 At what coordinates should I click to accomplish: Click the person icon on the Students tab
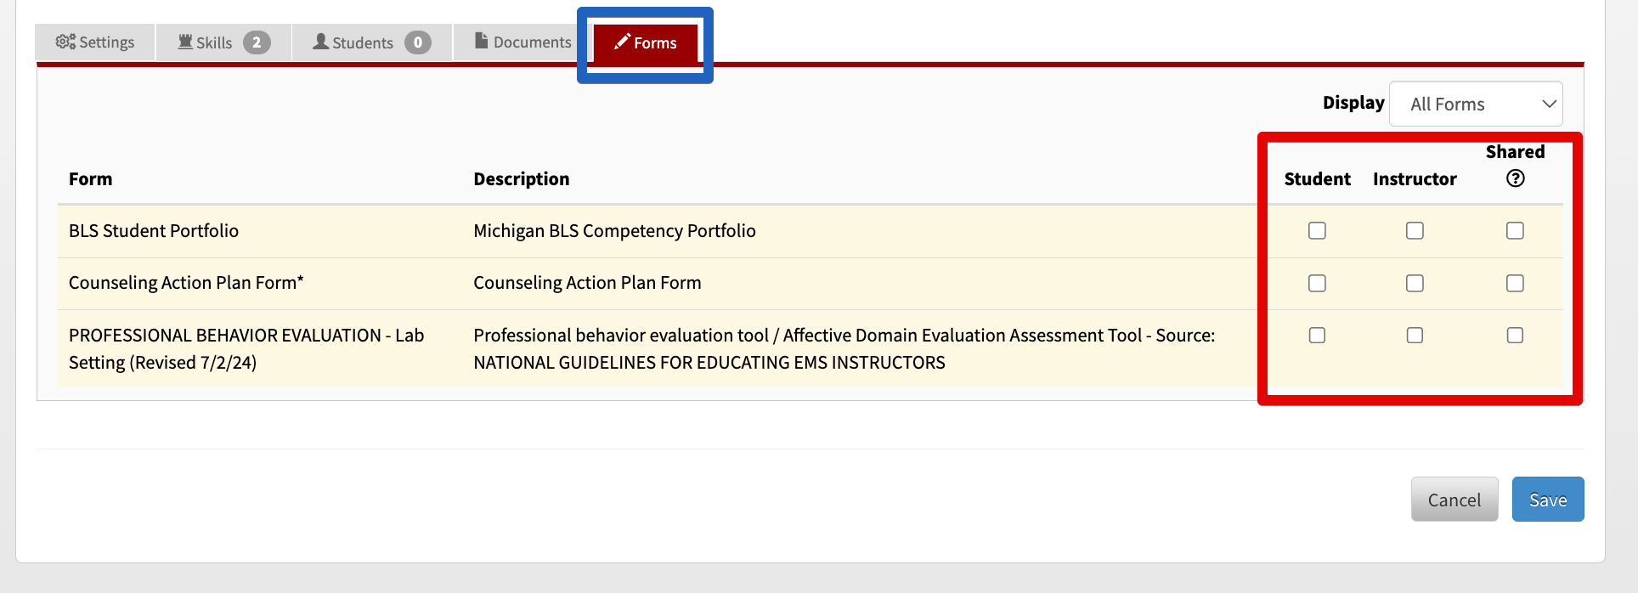pos(320,41)
